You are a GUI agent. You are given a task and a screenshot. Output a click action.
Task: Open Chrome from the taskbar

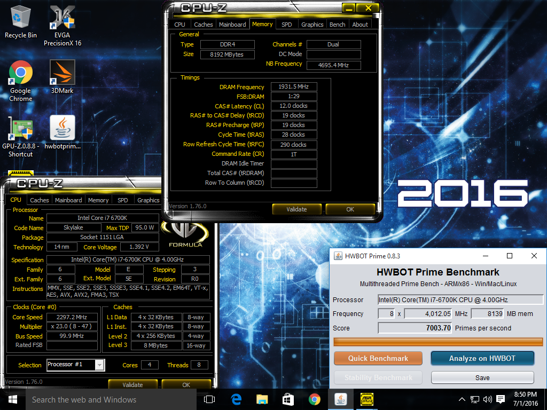pyautogui.click(x=314, y=399)
